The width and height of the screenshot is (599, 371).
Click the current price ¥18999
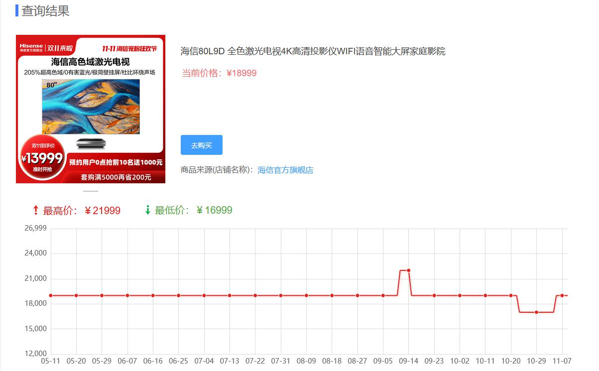pos(241,73)
